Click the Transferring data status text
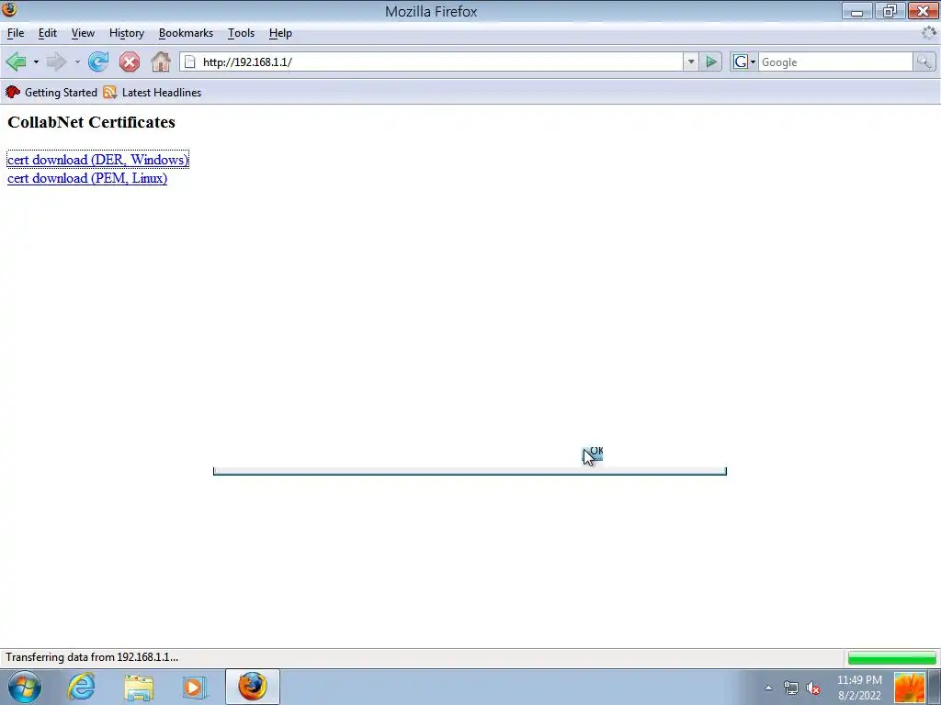Image resolution: width=941 pixels, height=705 pixels. point(92,657)
